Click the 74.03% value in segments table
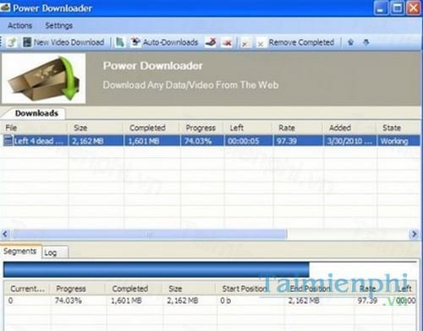Screen dimensions: 423x331 [x=69, y=301]
